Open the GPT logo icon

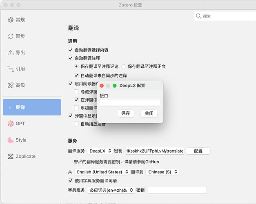11,124
